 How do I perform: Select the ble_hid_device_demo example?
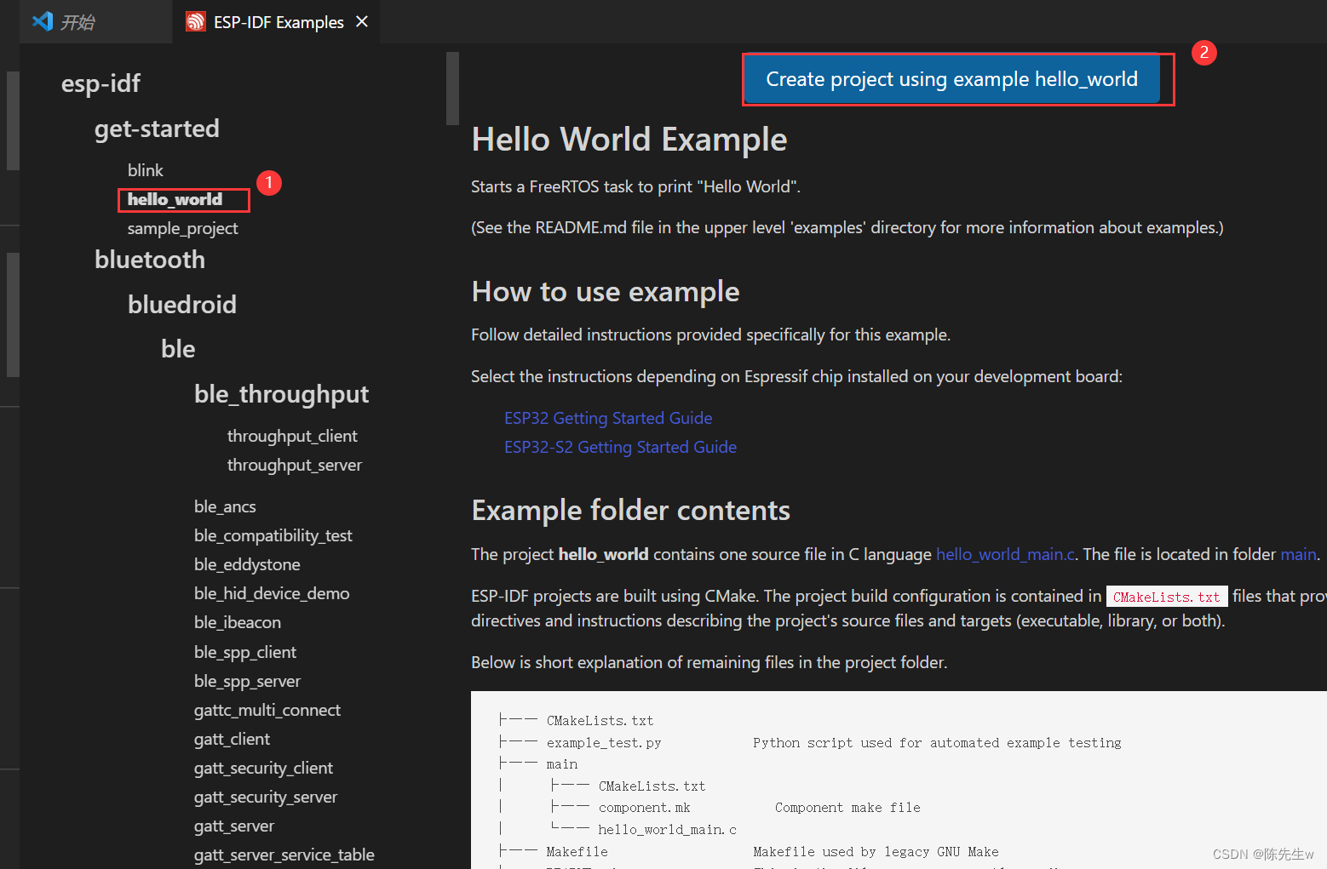(272, 593)
